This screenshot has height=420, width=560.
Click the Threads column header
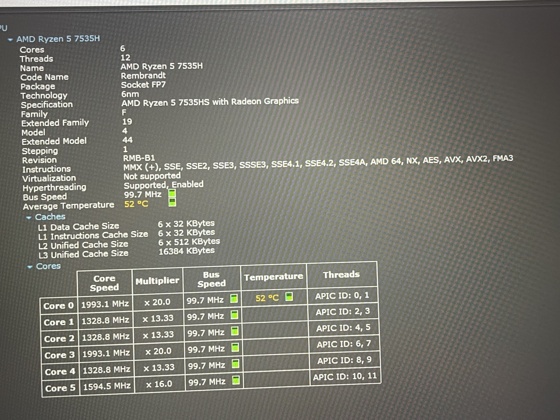pos(342,275)
